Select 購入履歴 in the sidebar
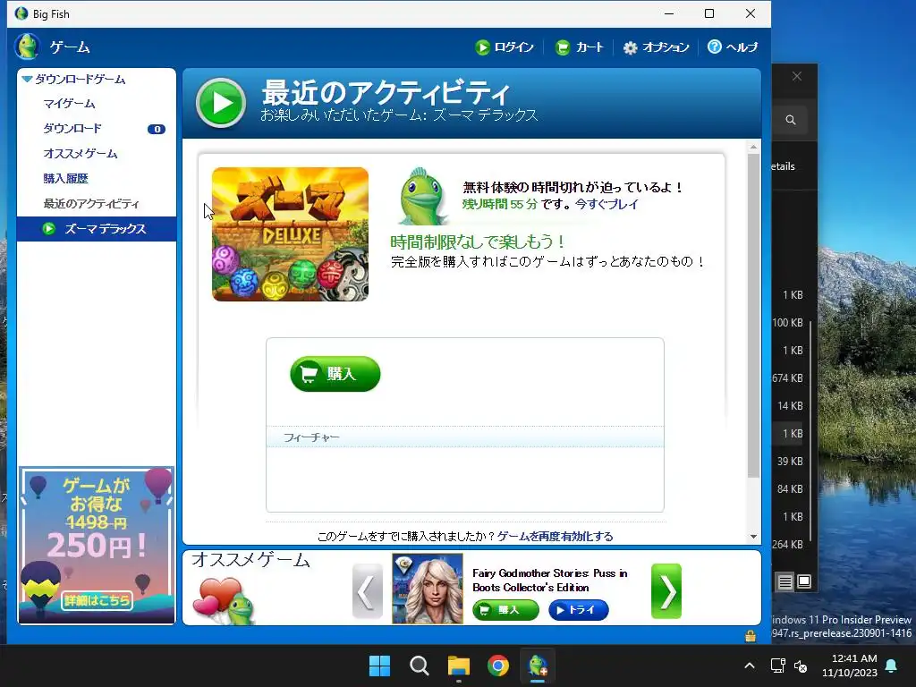 pyautogui.click(x=65, y=179)
